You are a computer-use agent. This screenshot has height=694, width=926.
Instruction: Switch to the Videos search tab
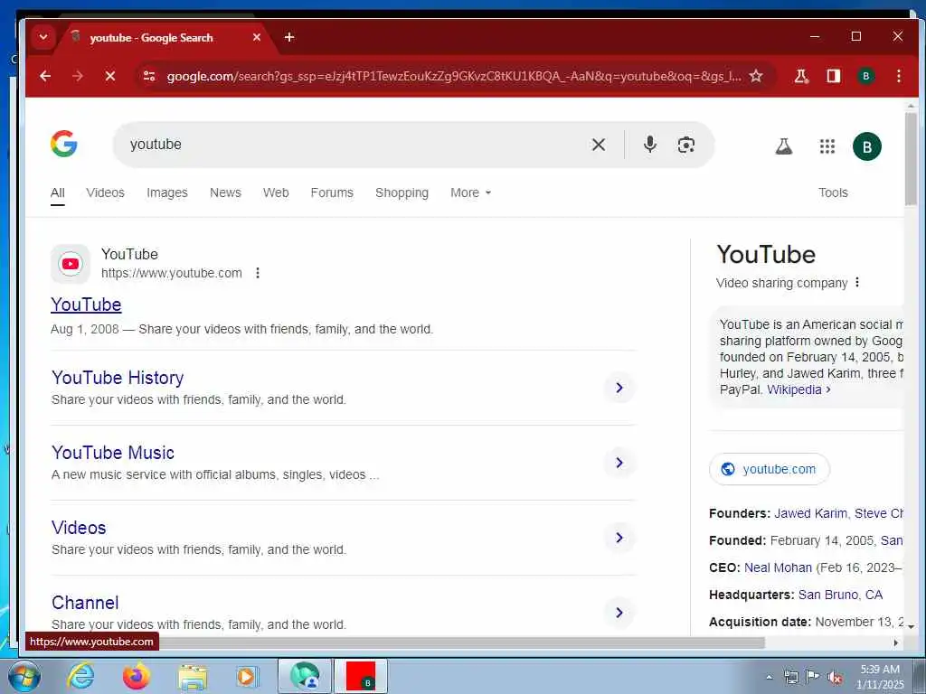tap(105, 192)
